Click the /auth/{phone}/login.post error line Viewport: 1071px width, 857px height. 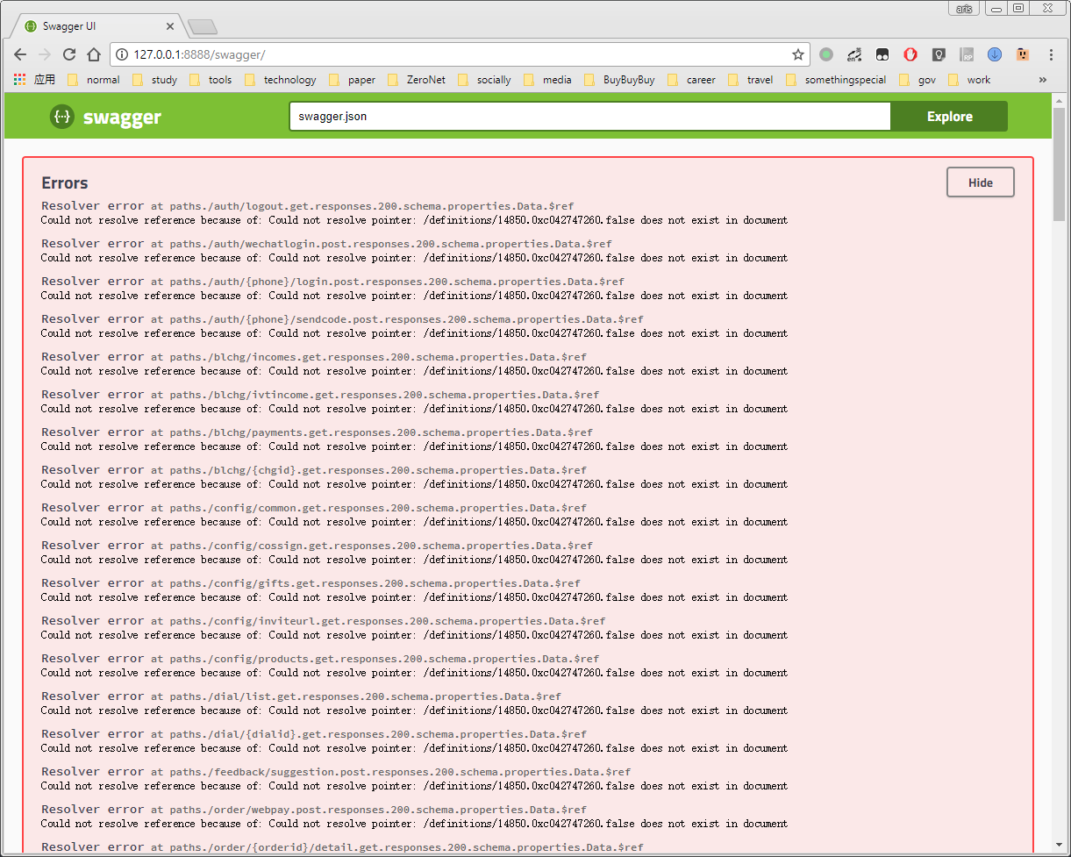point(332,282)
